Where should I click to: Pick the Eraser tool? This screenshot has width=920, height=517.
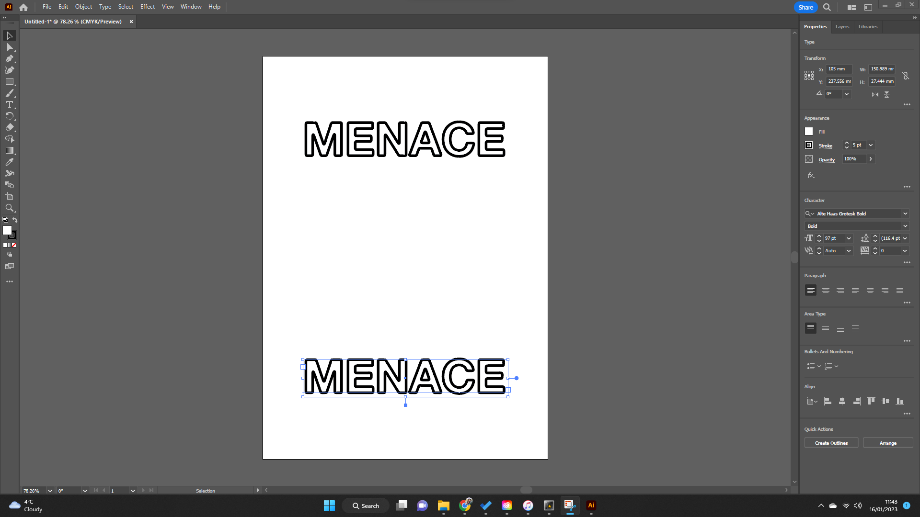[x=10, y=127]
